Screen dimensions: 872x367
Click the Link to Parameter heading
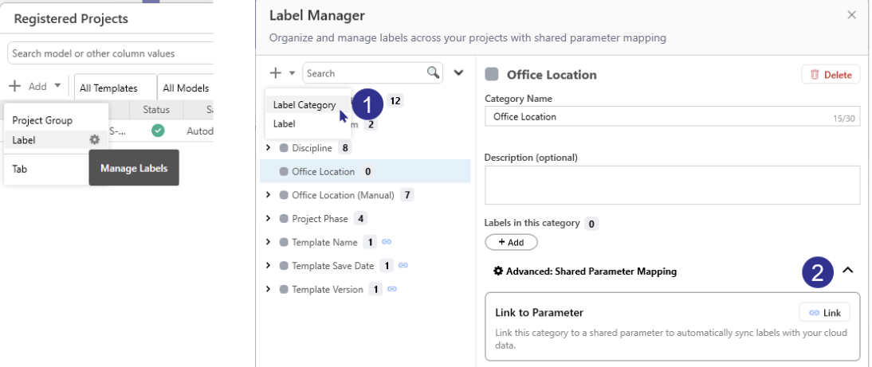pyautogui.click(x=539, y=313)
